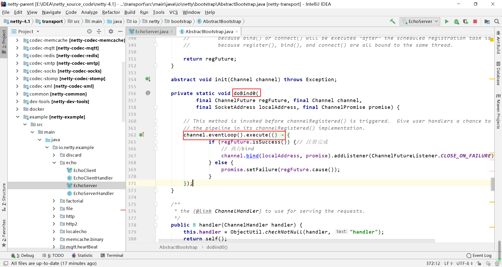Open the File menu
This screenshot has height=267, width=502.
pyautogui.click(x=6, y=12)
